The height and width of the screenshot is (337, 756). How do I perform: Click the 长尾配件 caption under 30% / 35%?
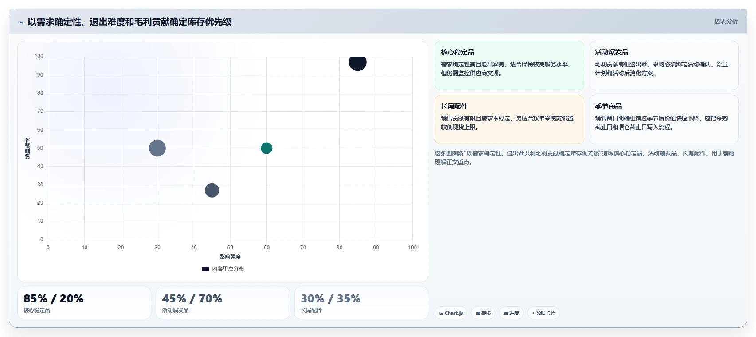311,310
